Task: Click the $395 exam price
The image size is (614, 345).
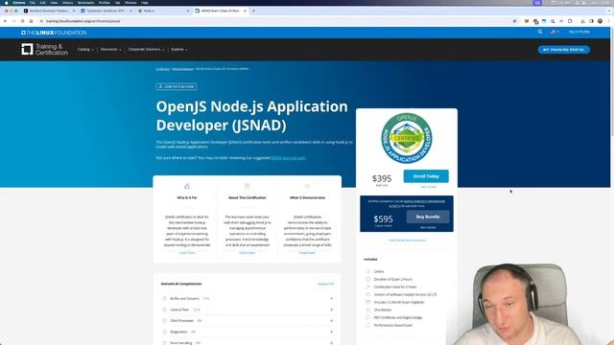Action: tap(382, 179)
